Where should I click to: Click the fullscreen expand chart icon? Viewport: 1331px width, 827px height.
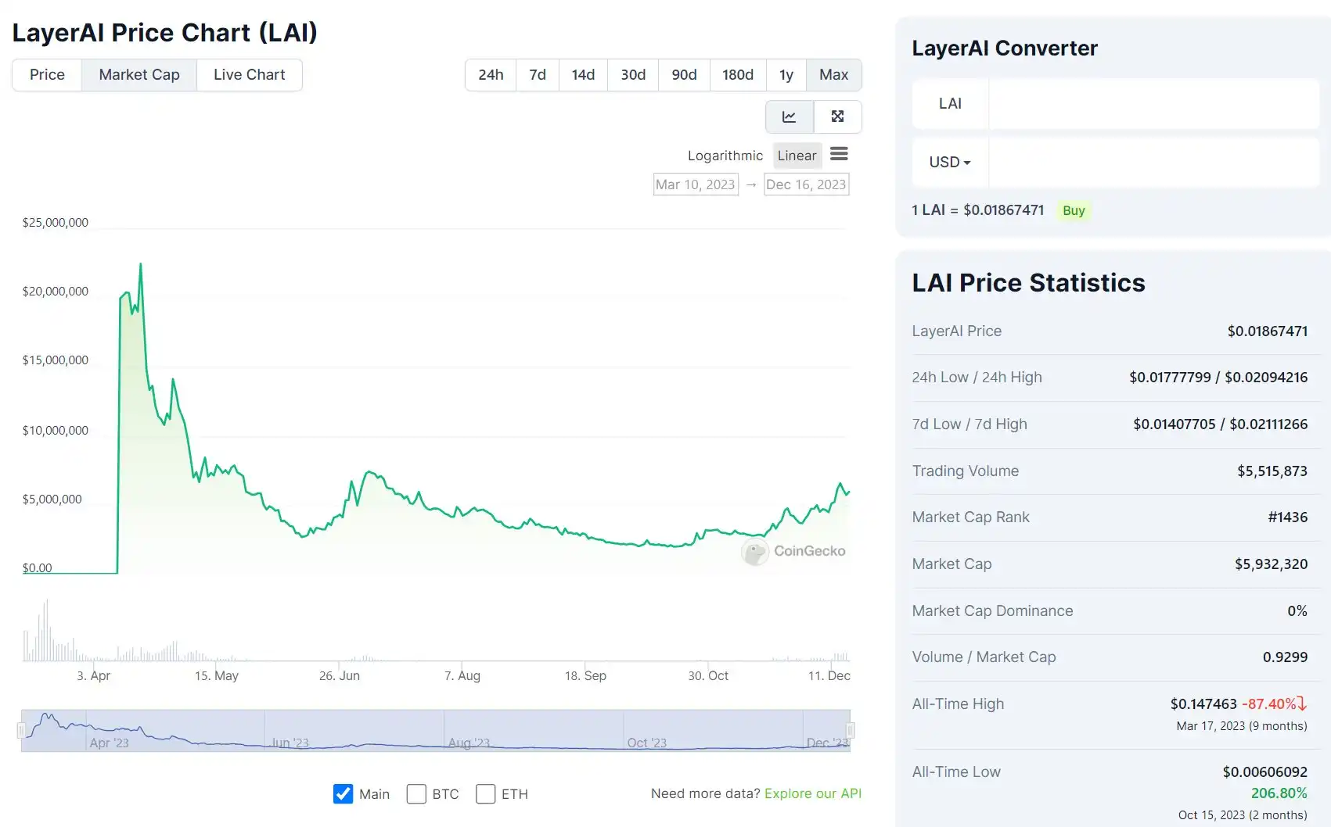pyautogui.click(x=837, y=116)
